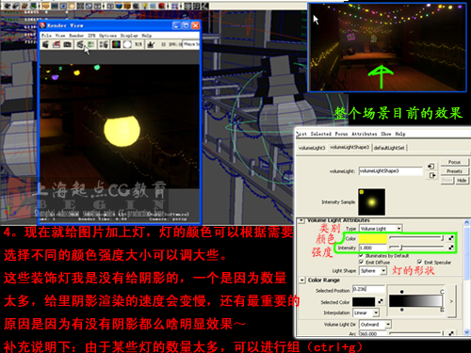
Task: Click the Refresh IPR image icon in Render View
Action: click(x=91, y=45)
